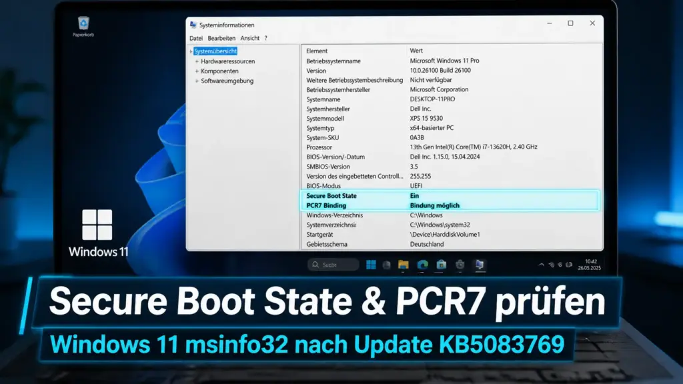Select the BIOS-Version/-Datum row label
683x384 pixels.
click(x=335, y=157)
